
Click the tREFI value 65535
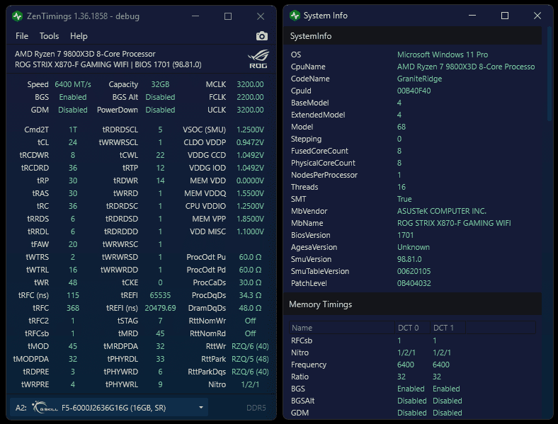(x=160, y=295)
